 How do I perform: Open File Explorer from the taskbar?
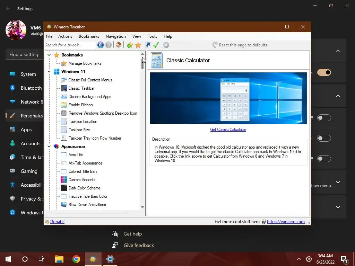(59, 259)
